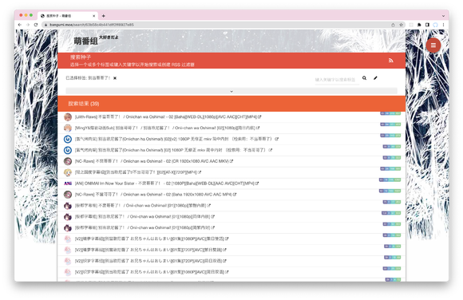This screenshot has width=463, height=300.
Task: Open external link icon on Lilith-Raws row
Action: point(259,117)
